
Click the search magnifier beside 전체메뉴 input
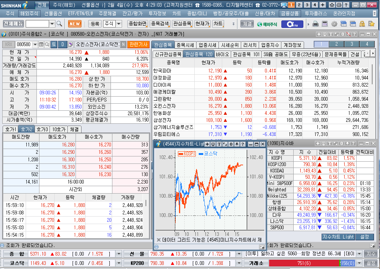pos(59,24)
